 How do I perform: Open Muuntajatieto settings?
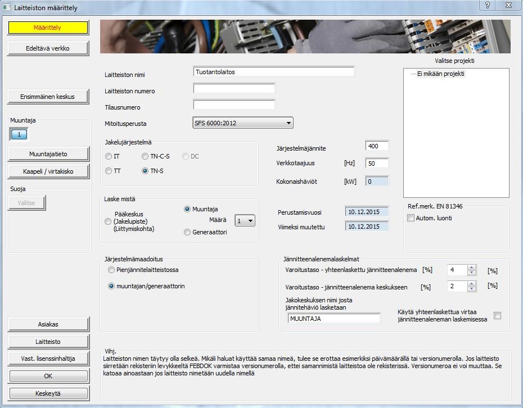[x=48, y=154]
